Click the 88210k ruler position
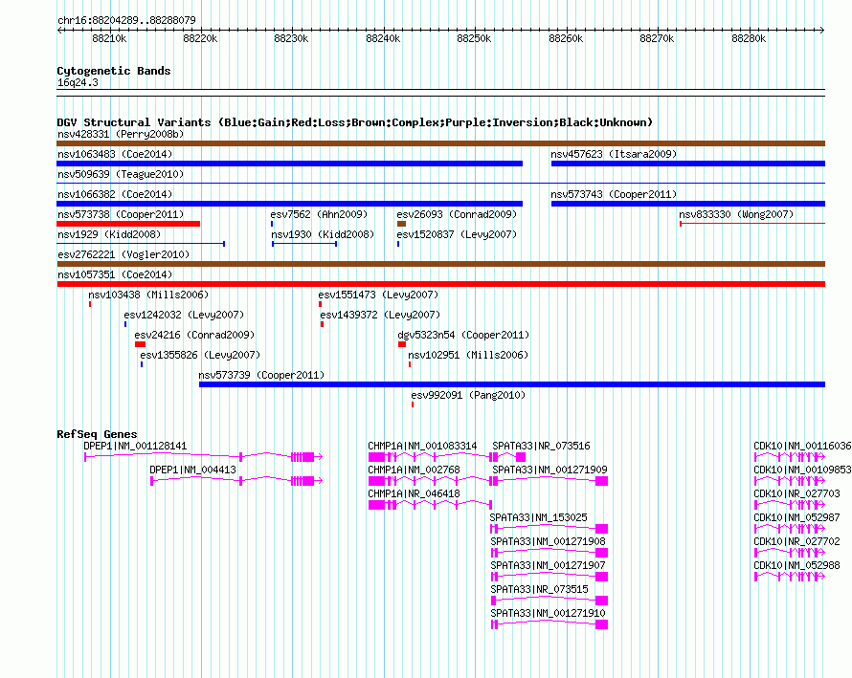 (x=109, y=38)
